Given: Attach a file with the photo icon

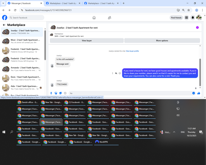Looking at the screenshot, I should [x=56, y=93].
